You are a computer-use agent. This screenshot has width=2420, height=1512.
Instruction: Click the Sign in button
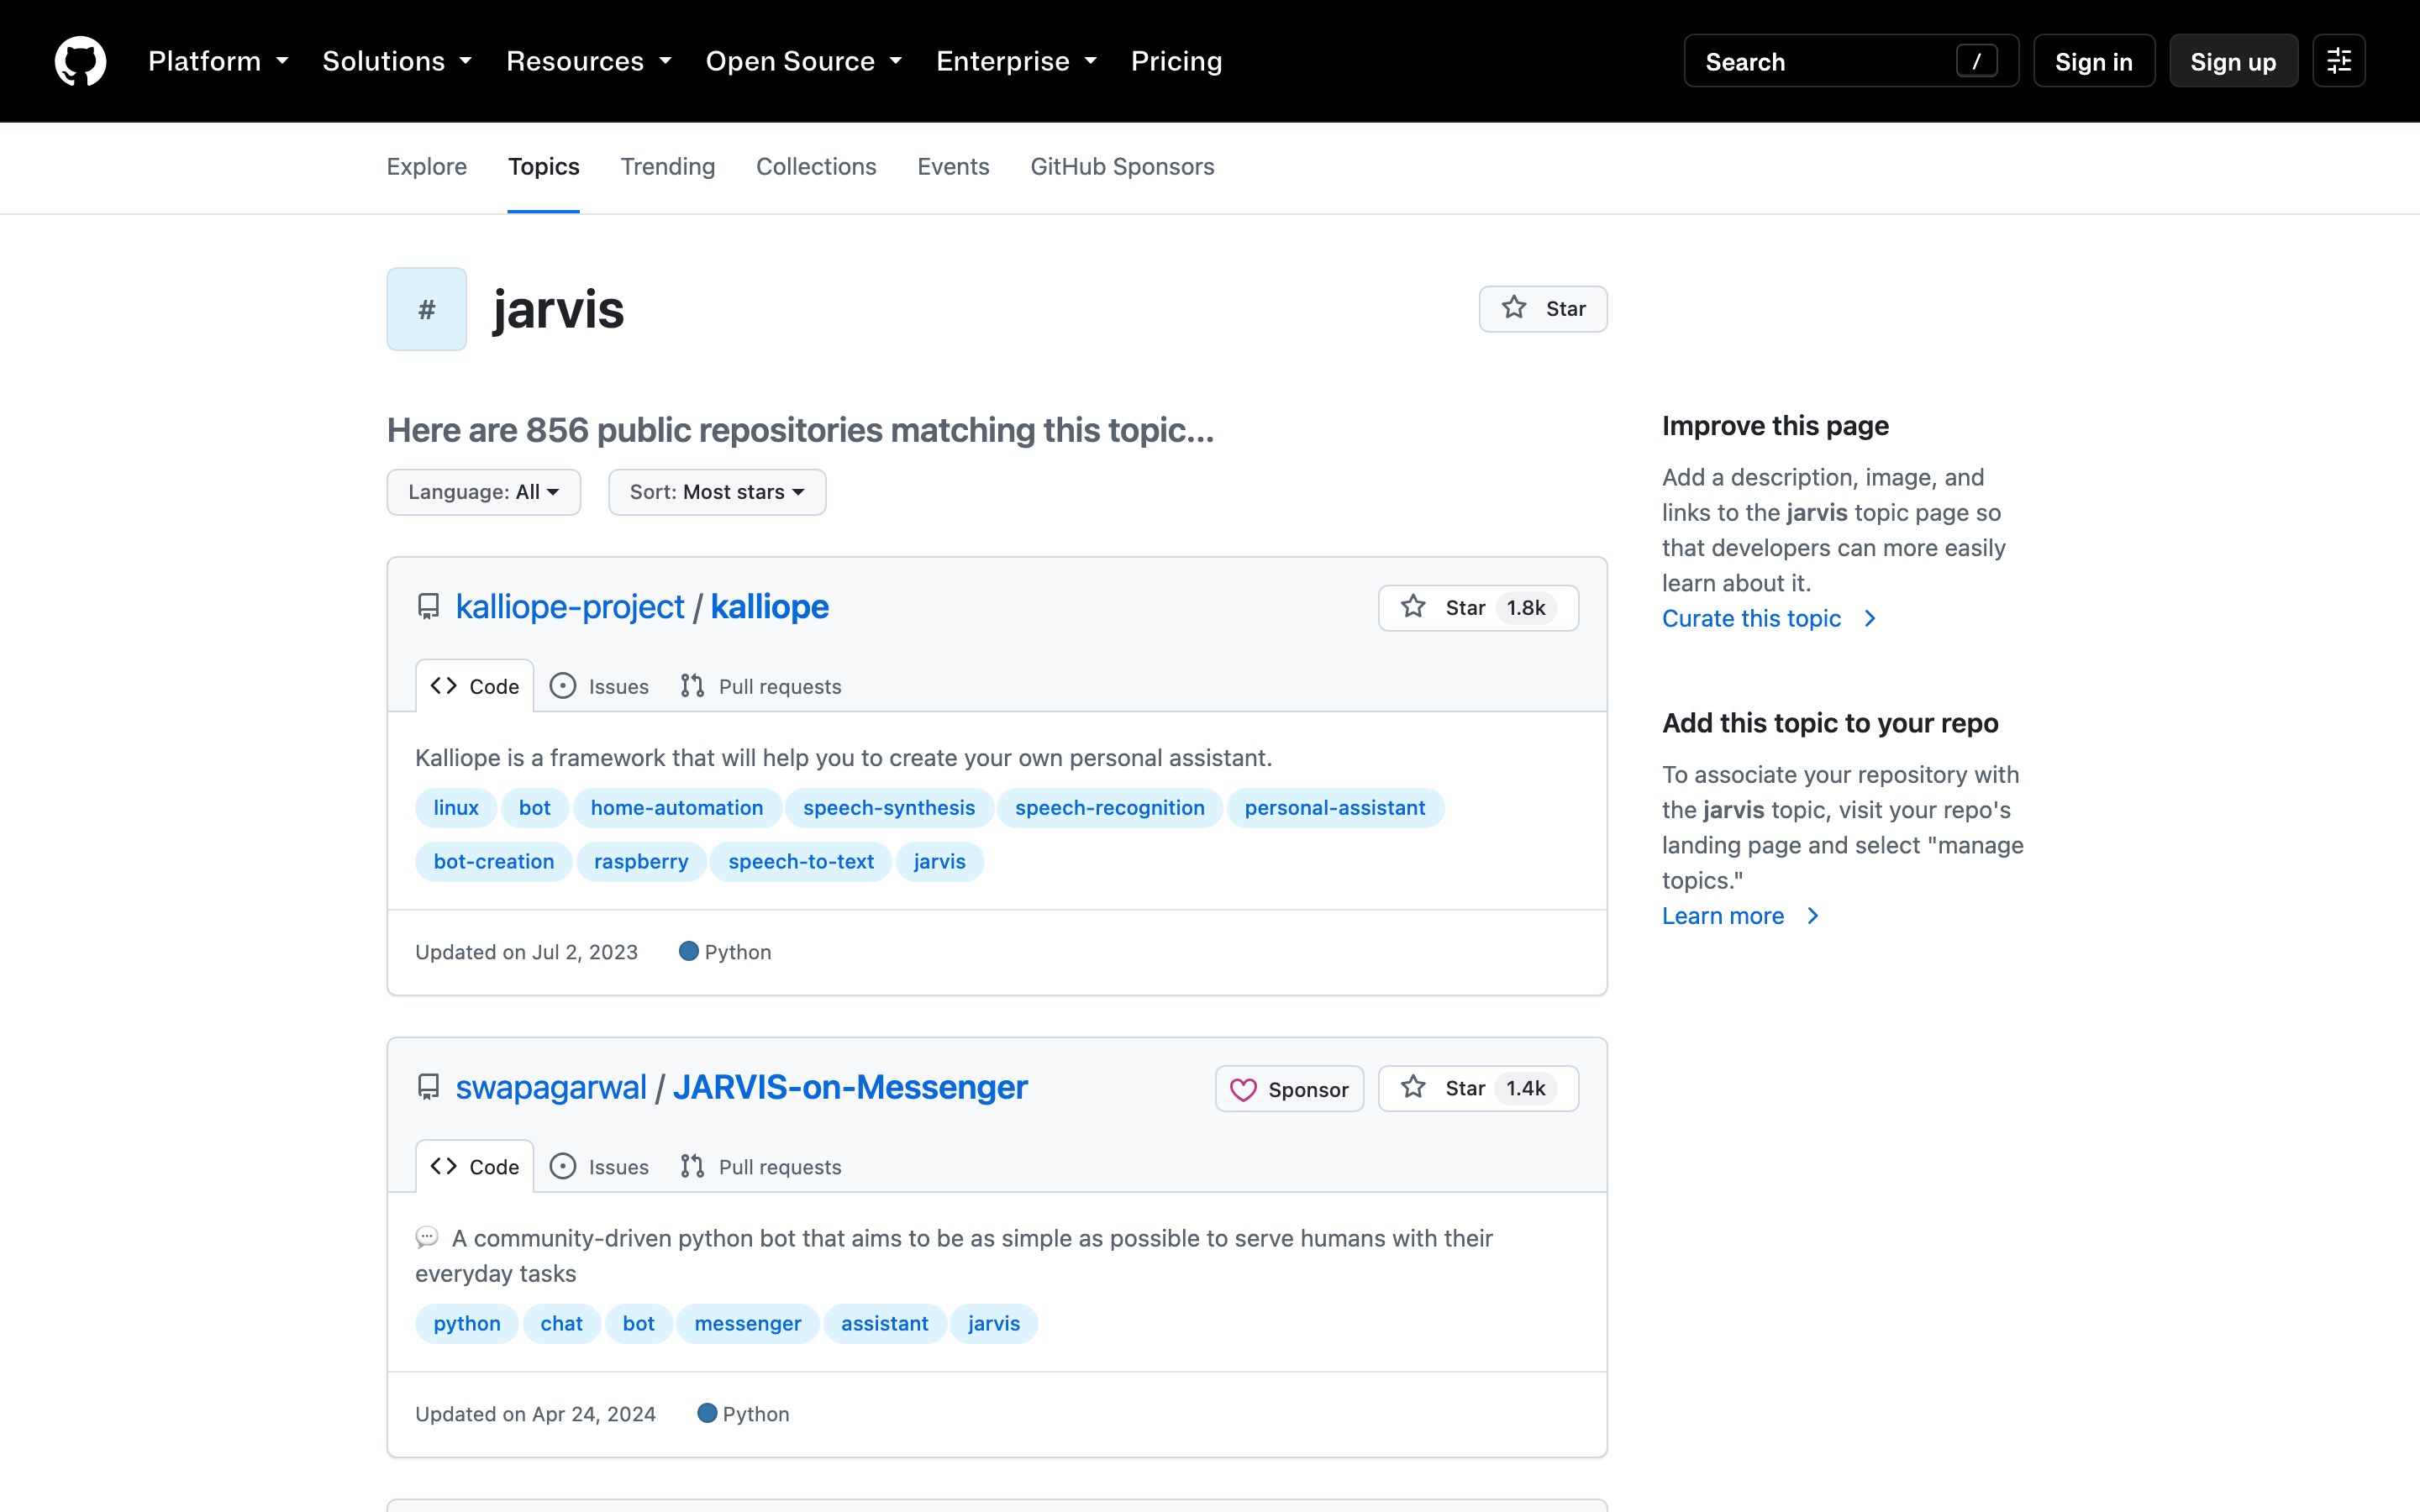coord(2093,61)
